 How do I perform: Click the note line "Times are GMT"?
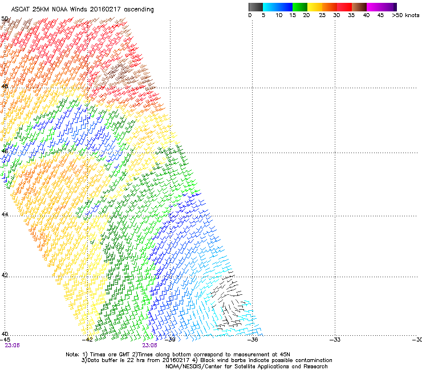coord(110,355)
